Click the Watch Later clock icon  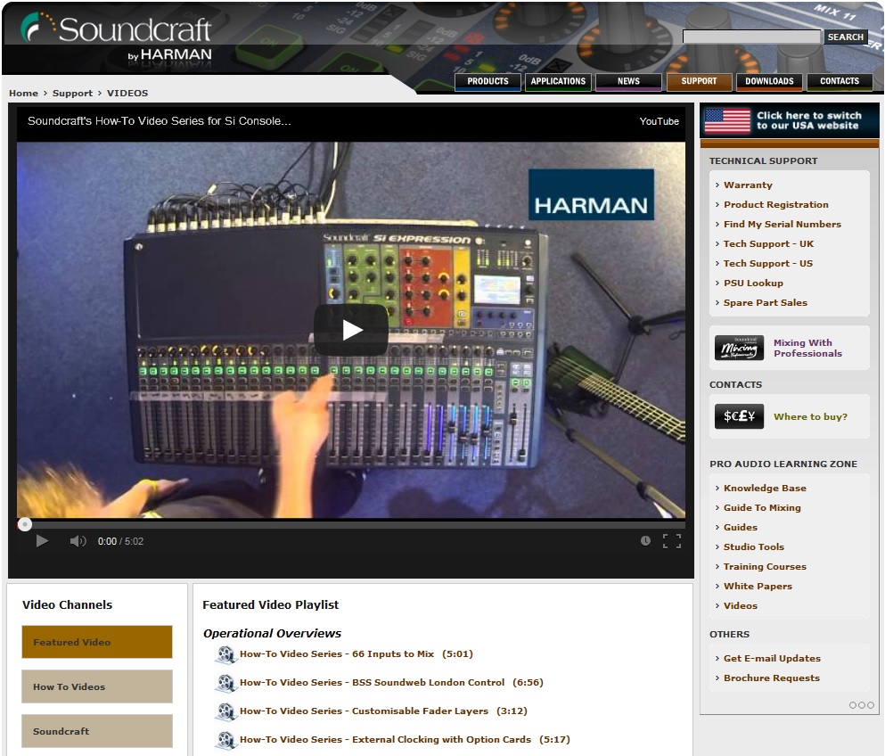645,541
